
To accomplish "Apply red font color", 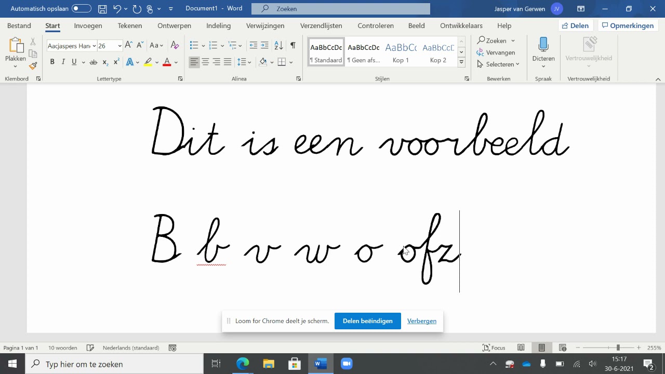I will (167, 62).
